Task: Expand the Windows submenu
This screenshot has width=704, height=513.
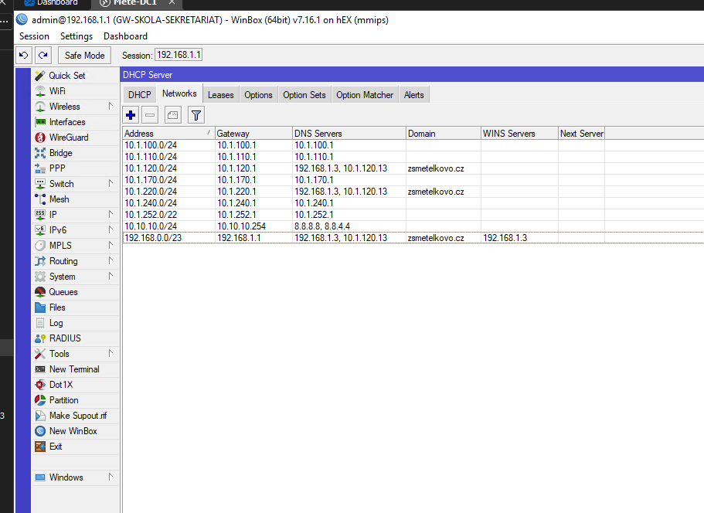Action: pyautogui.click(x=66, y=477)
